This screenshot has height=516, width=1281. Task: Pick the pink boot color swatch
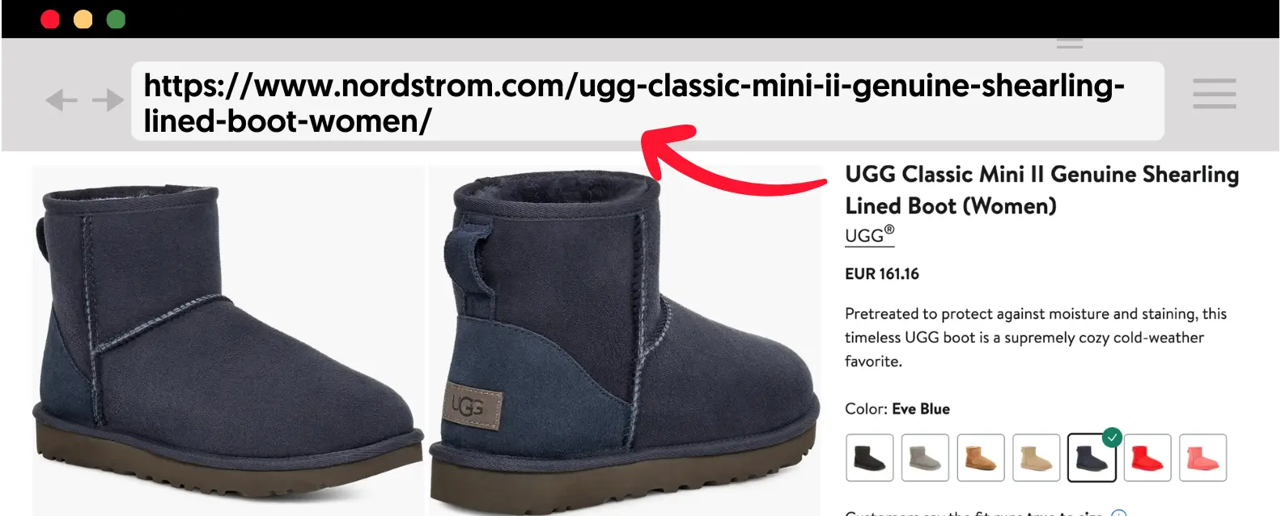tap(1203, 458)
